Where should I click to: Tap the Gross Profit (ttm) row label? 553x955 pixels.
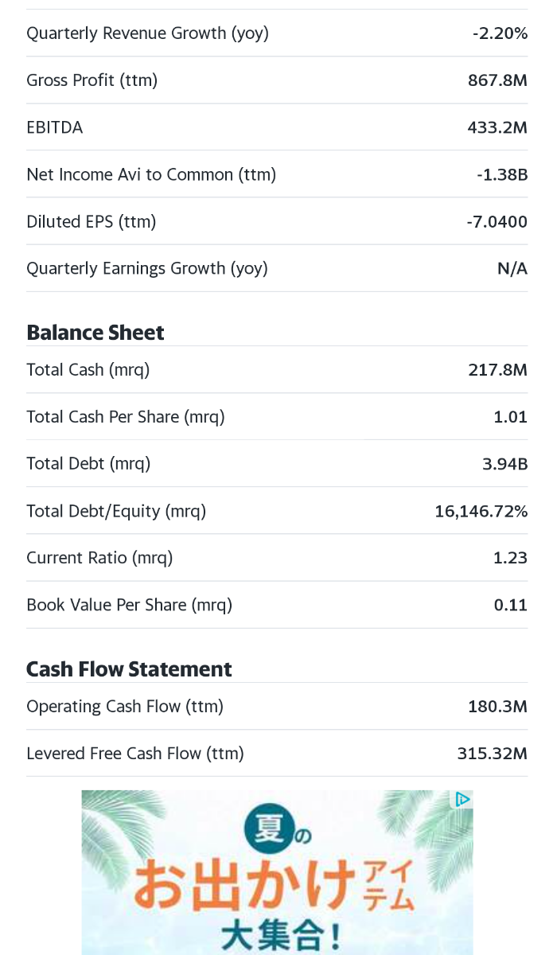92,80
